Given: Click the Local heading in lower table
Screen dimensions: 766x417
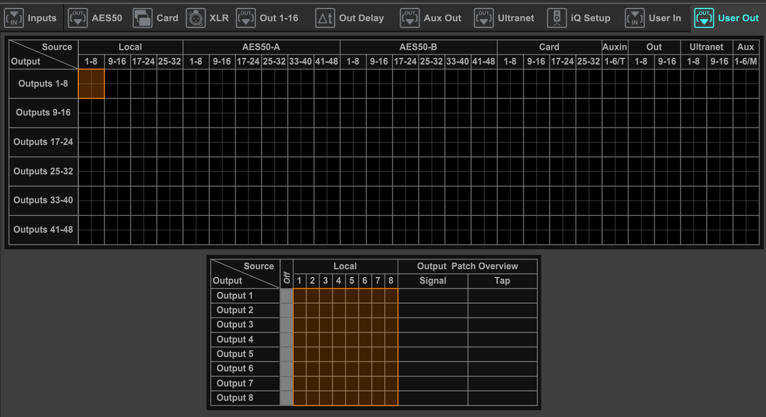Looking at the screenshot, I should point(345,266).
